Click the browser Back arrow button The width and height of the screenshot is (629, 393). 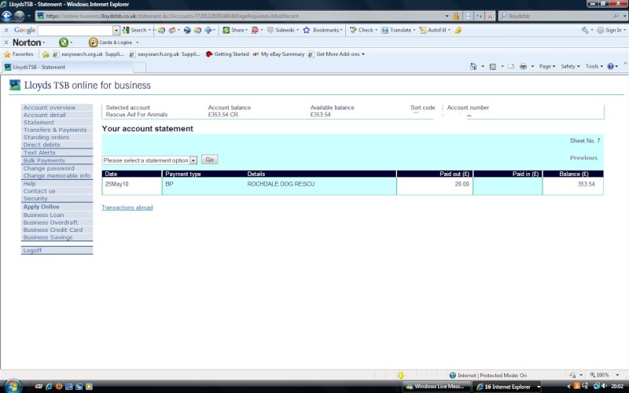(x=7, y=16)
